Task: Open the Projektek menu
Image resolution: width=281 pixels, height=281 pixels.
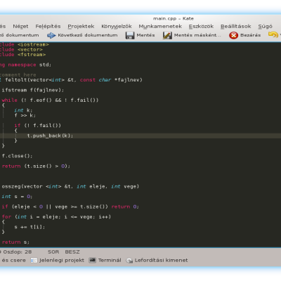Action: [x=81, y=26]
